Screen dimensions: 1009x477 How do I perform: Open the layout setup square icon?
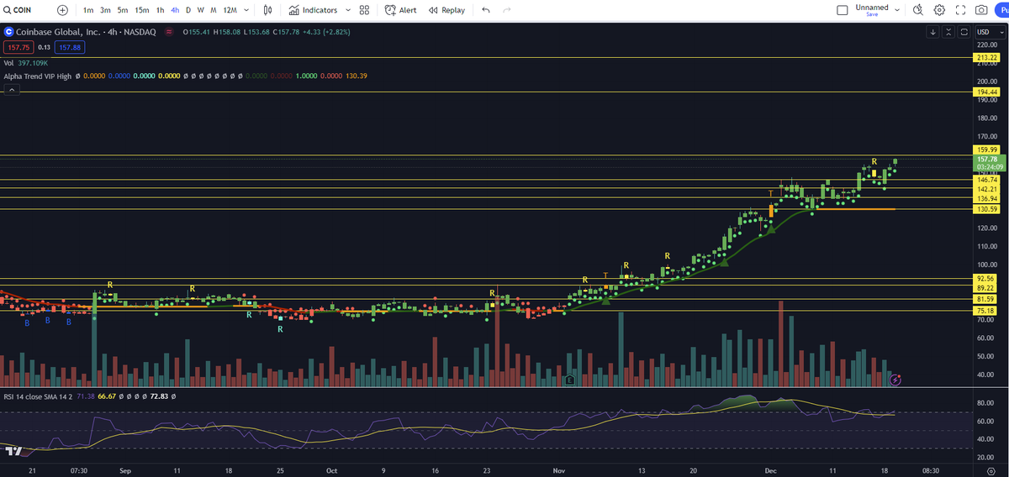point(843,10)
